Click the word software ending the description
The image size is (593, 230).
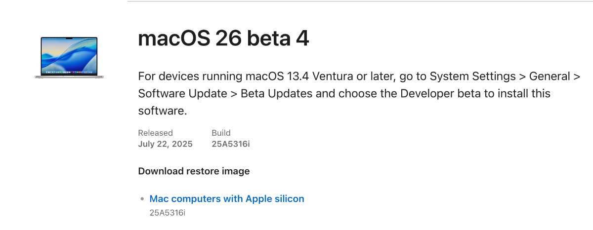161,111
